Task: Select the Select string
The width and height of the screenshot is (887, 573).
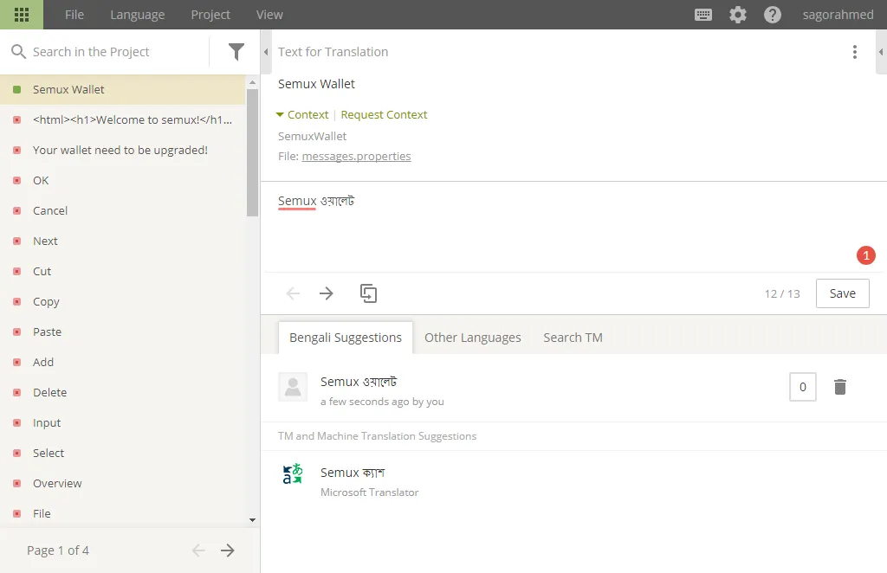Action: pyautogui.click(x=123, y=454)
